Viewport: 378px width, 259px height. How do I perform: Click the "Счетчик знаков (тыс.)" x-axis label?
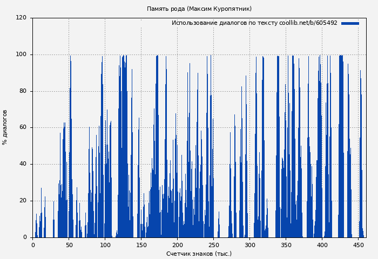coord(199,254)
